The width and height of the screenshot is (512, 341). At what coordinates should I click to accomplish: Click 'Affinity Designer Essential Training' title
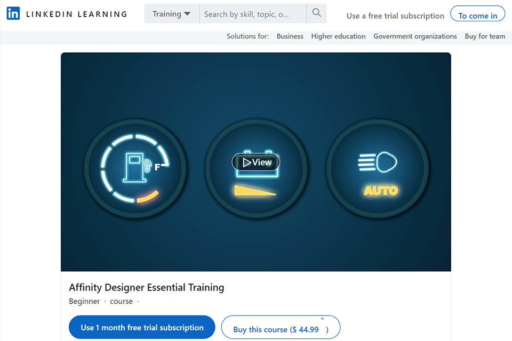pyautogui.click(x=146, y=288)
